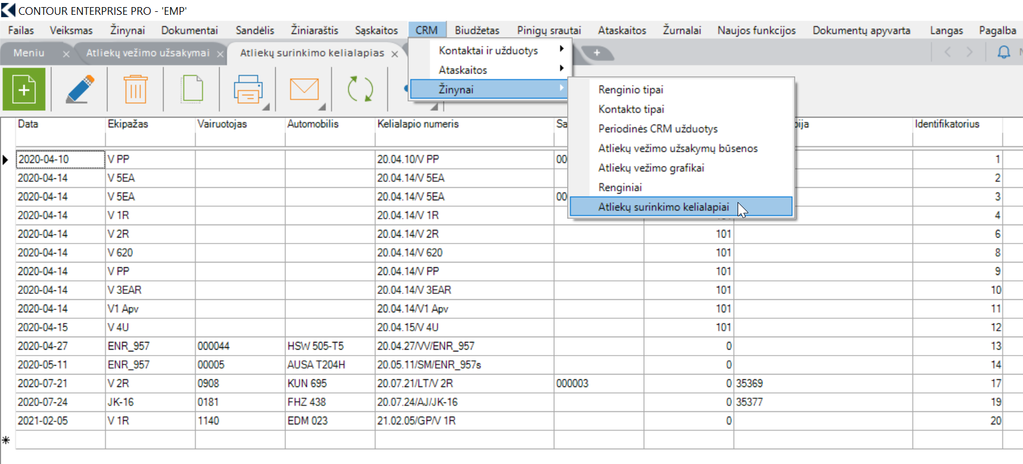The width and height of the screenshot is (1023, 464).
Task: Expand the Kontaktai ir užduotys submenu
Action: pyautogui.click(x=488, y=50)
